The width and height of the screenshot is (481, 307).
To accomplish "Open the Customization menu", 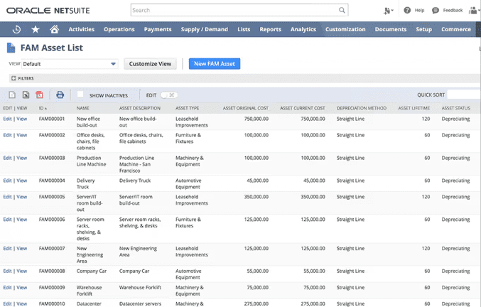I will pyautogui.click(x=345, y=29).
